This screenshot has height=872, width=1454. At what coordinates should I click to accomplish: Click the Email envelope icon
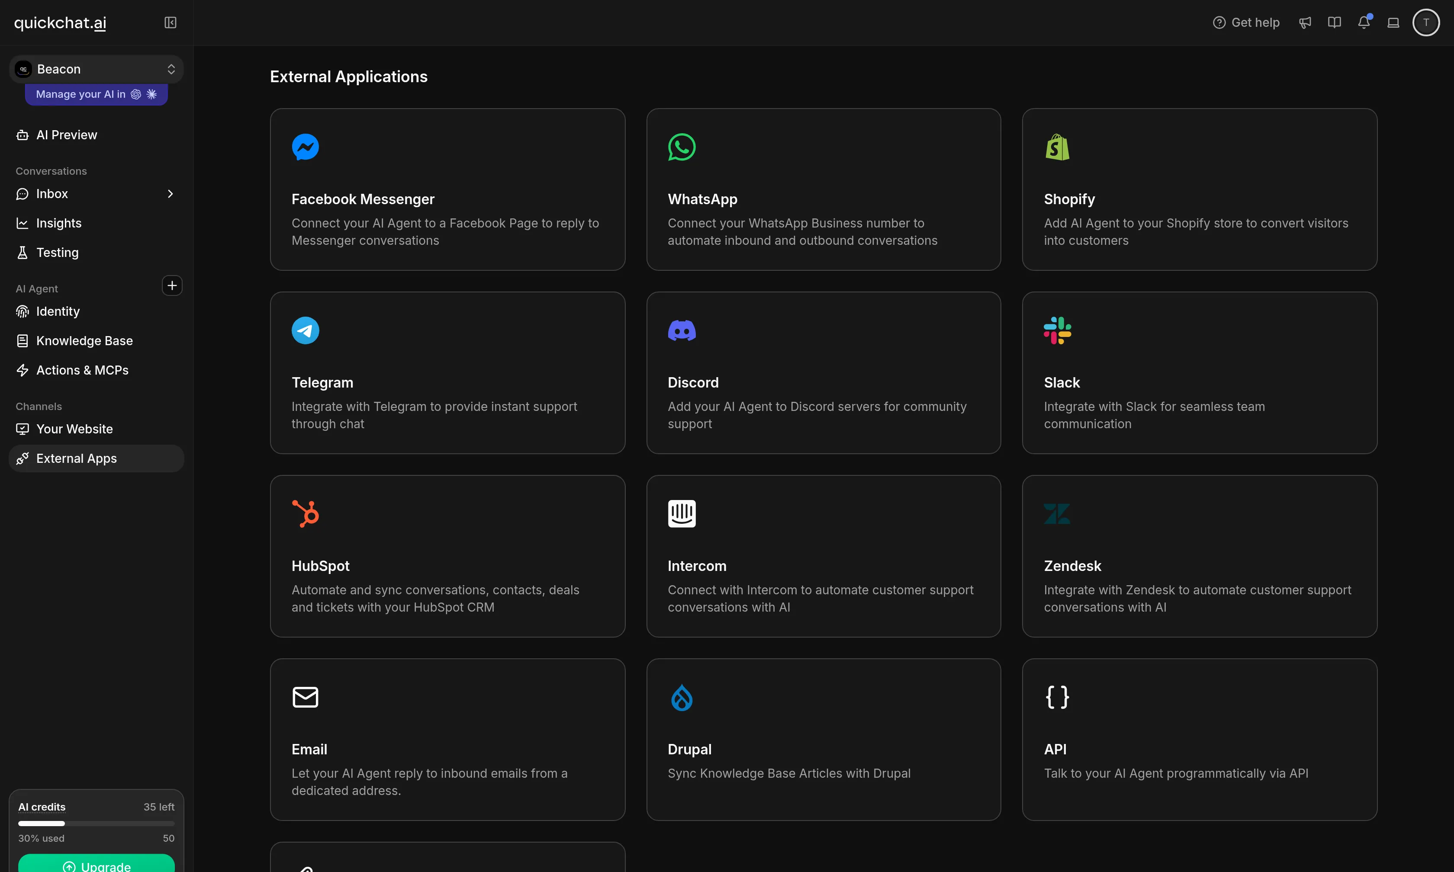305,697
